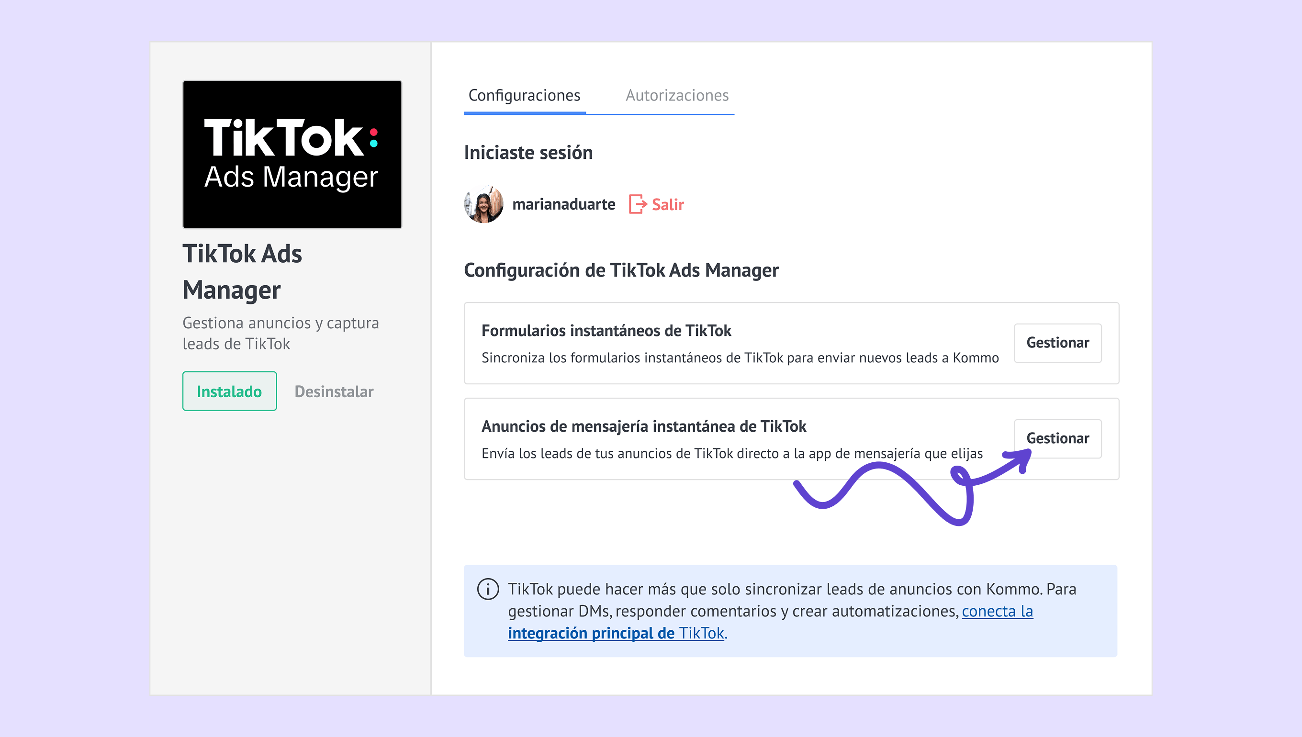Click the marianaduarte username
1302x737 pixels.
[563, 204]
